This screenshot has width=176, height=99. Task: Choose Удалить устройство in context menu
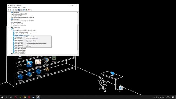click(31, 41)
